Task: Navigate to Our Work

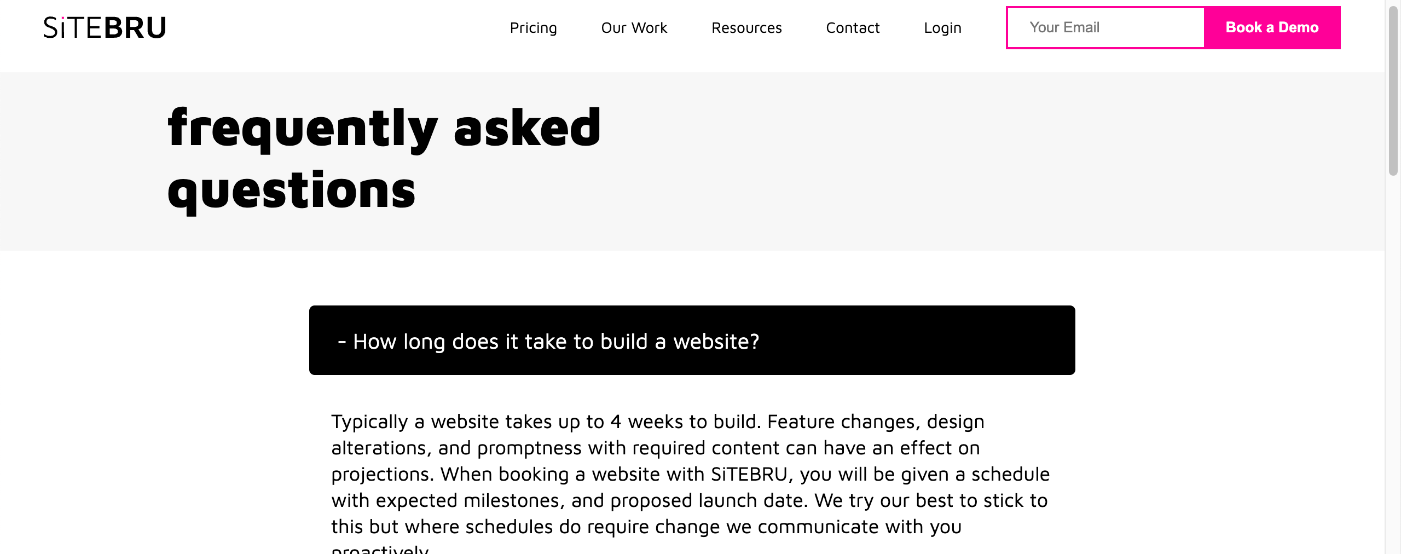Action: 634,27
